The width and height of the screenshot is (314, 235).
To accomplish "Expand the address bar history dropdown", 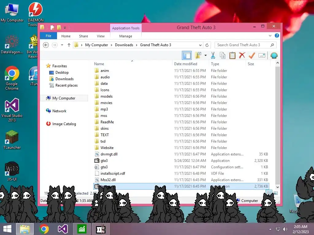I will coord(200,45).
